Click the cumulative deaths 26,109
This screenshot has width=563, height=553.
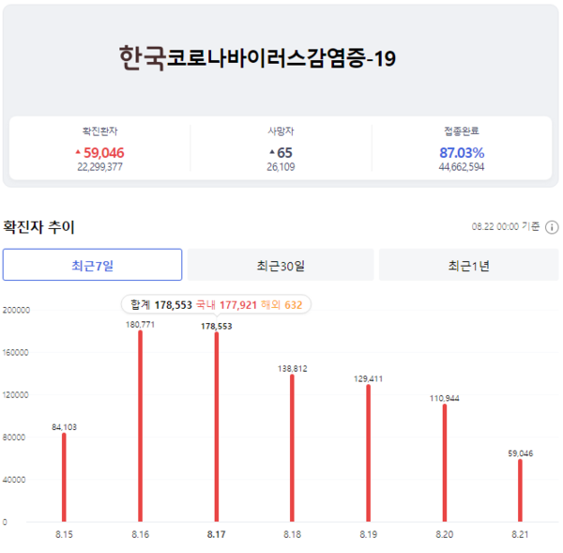[x=281, y=167]
